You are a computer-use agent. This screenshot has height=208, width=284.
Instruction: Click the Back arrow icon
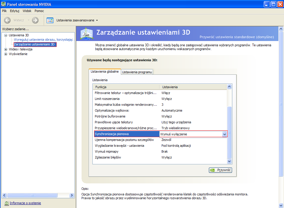tap(7, 20)
